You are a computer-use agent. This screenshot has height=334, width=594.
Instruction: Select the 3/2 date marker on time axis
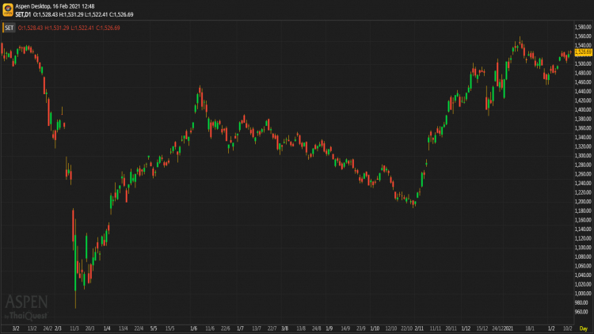[x=16, y=328]
